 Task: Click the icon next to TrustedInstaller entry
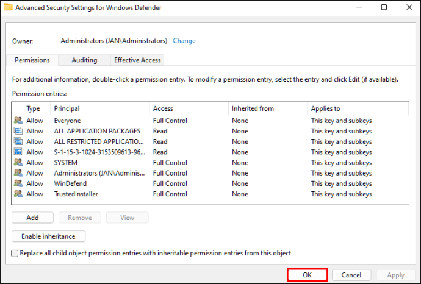pos(18,194)
